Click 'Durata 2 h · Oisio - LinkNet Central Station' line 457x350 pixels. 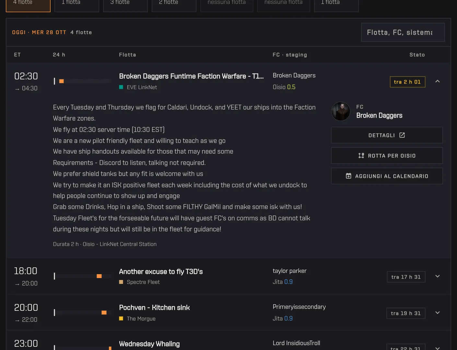click(x=105, y=244)
